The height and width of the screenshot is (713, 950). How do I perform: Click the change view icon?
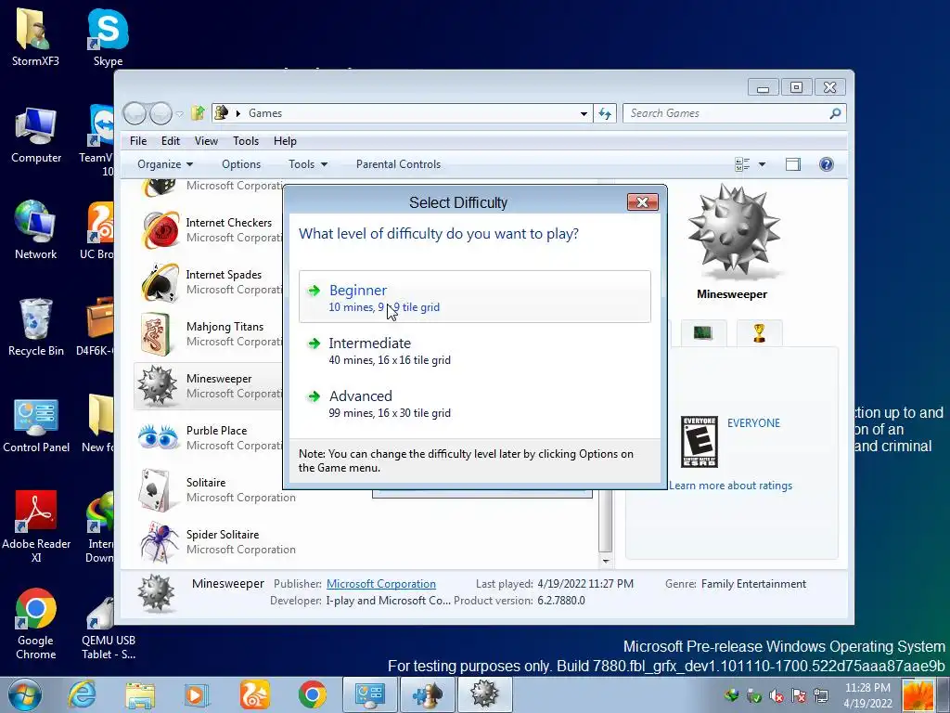coord(742,164)
